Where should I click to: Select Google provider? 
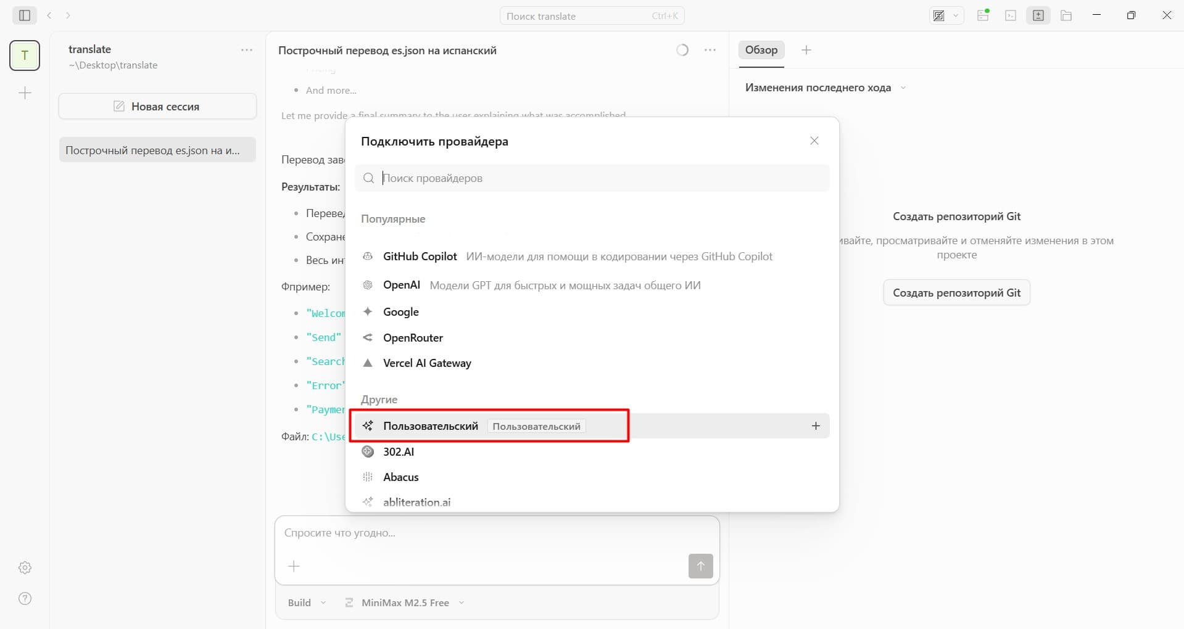592,312
